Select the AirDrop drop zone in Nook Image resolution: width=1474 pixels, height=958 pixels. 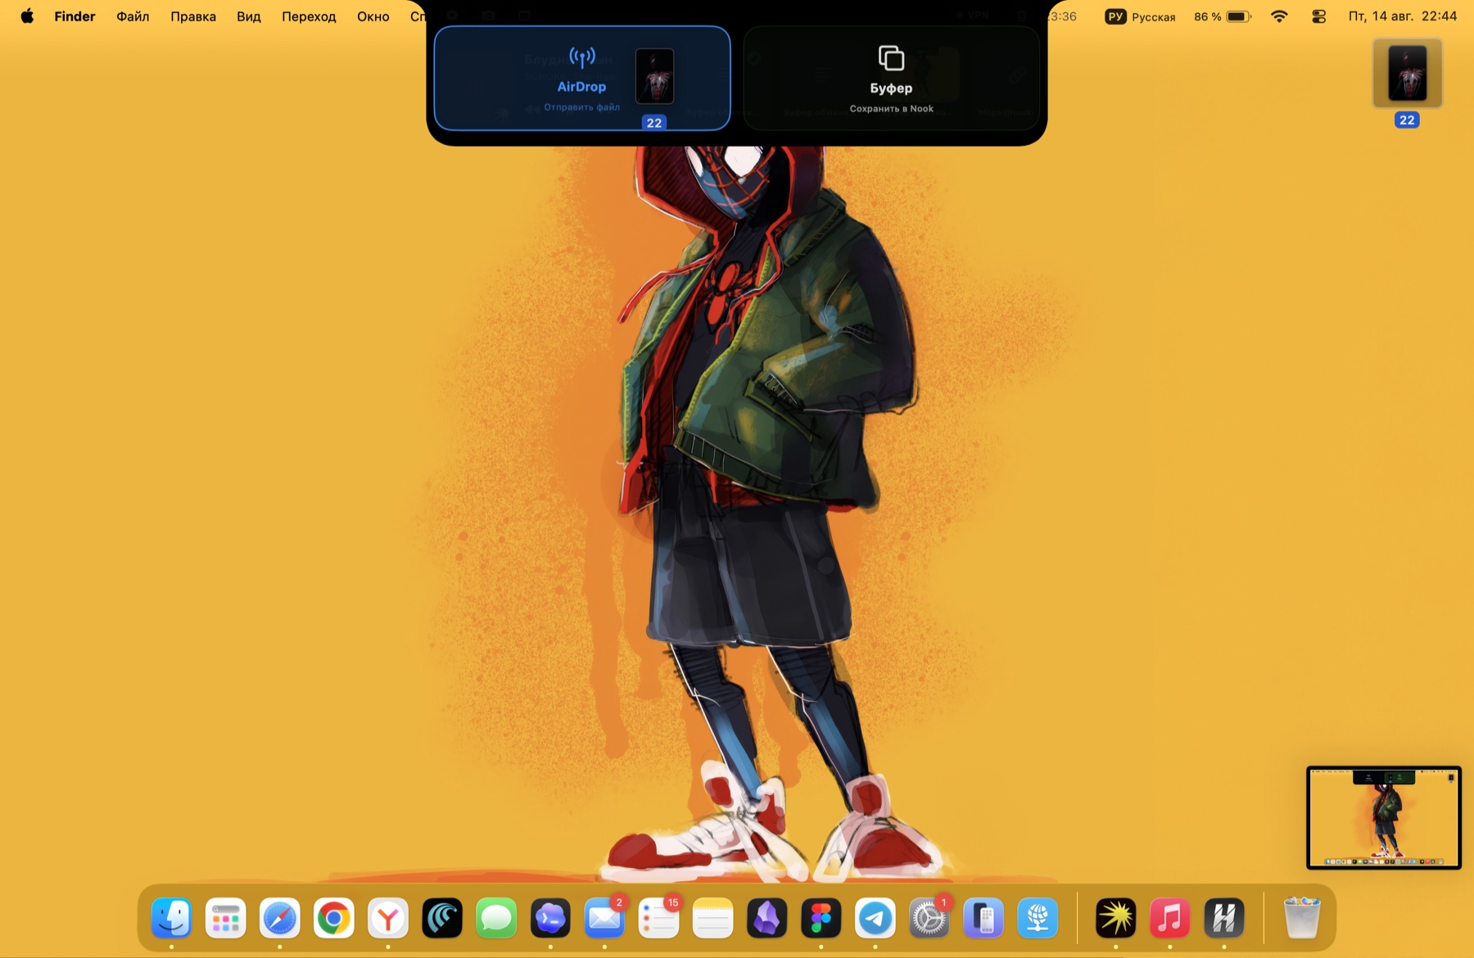(x=582, y=79)
